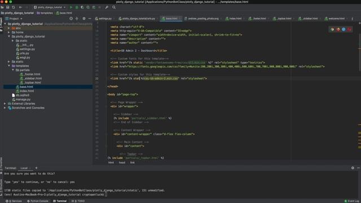Click the Profile run icon

(88, 7)
